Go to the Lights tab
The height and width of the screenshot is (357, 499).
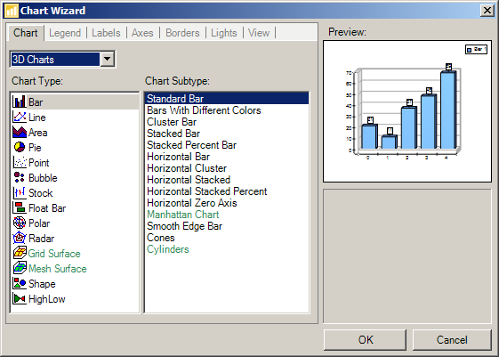click(224, 33)
